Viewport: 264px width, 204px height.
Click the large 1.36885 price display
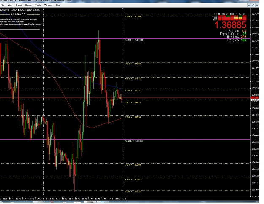pyautogui.click(x=230, y=25)
